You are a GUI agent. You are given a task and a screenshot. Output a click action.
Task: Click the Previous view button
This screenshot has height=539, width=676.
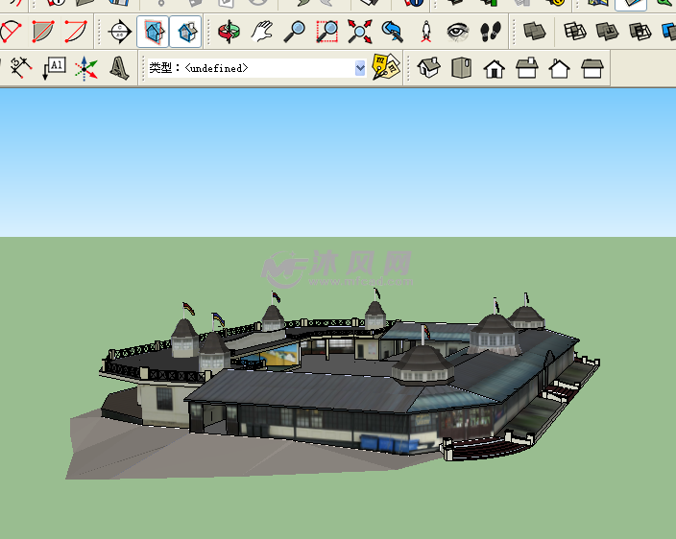[393, 32]
